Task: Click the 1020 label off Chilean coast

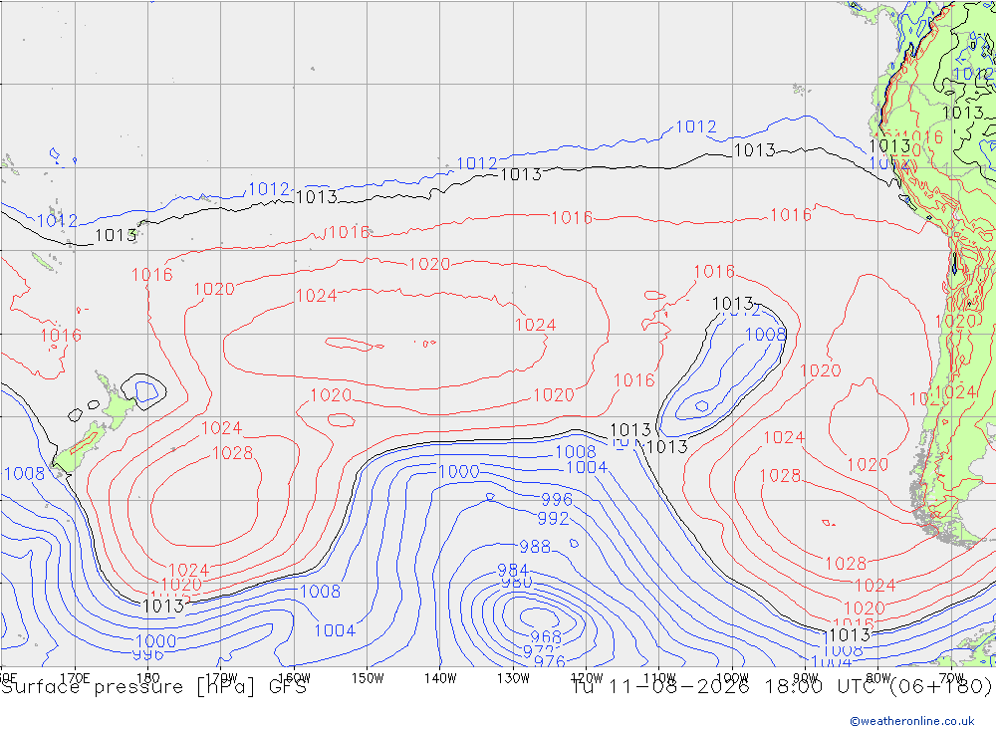Action: (868, 465)
